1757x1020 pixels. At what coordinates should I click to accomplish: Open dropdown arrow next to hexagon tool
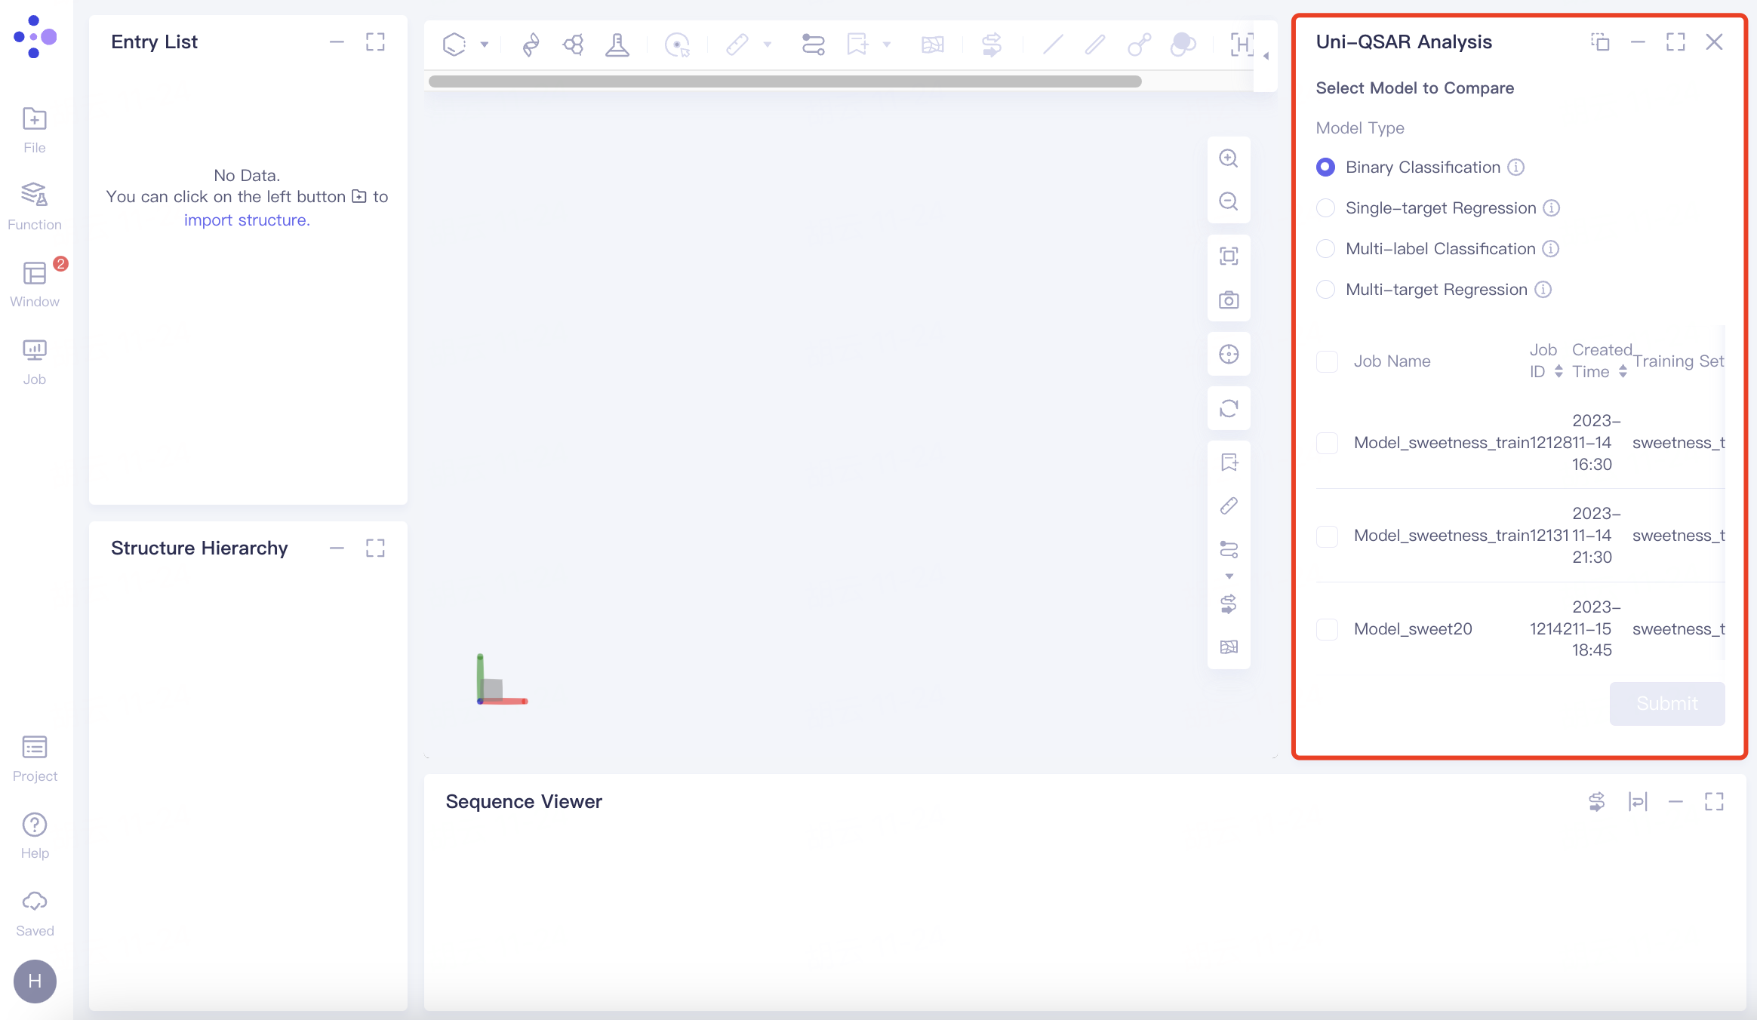[485, 45]
